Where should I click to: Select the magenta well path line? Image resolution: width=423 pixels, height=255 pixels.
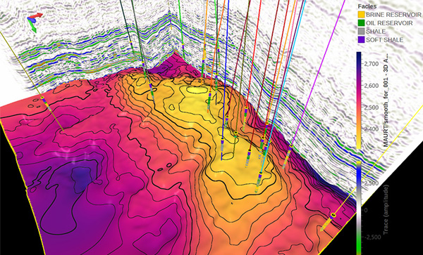[318, 73]
